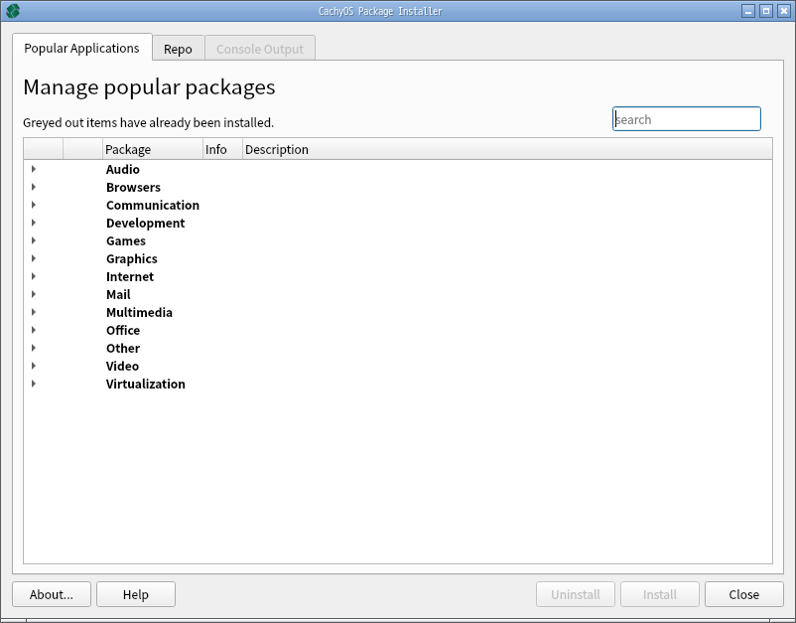The image size is (796, 623).
Task: Expand the Multimedia category
Action: (x=33, y=312)
